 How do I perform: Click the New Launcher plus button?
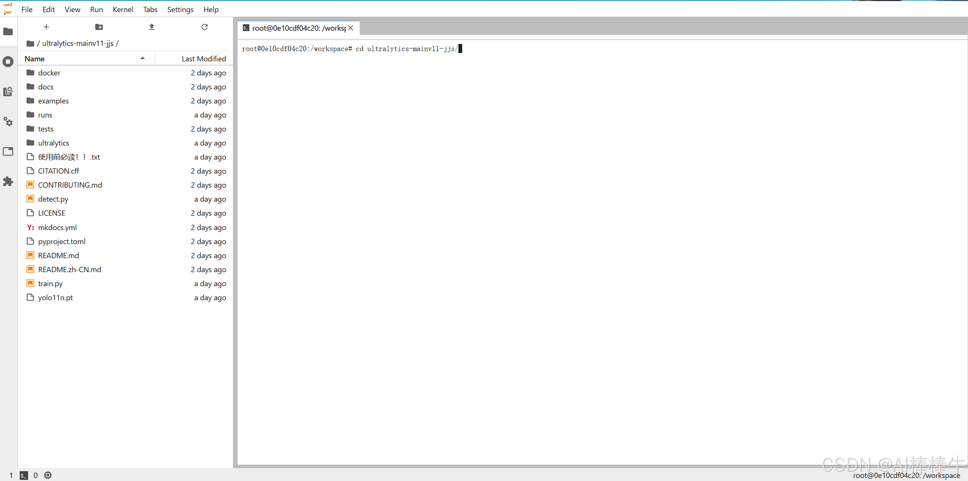pos(46,27)
